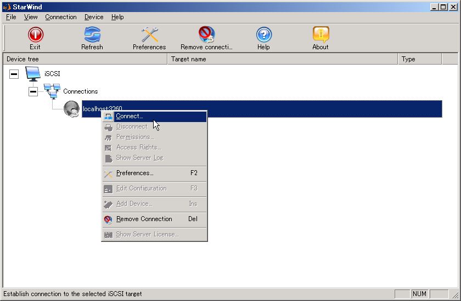Click the About toolbar icon
The width and height of the screenshot is (461, 301).
(321, 36)
